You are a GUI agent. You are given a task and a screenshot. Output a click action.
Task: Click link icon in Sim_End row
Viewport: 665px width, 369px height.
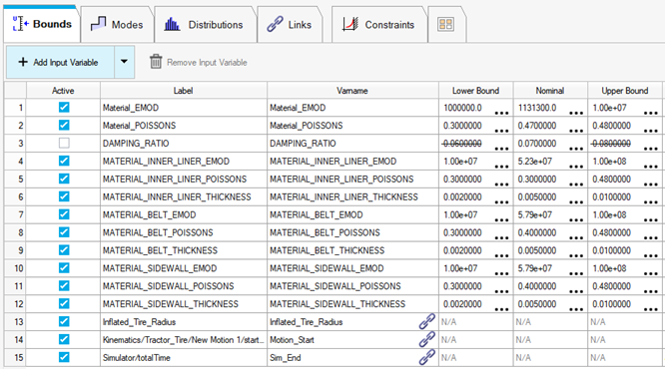[x=427, y=357]
